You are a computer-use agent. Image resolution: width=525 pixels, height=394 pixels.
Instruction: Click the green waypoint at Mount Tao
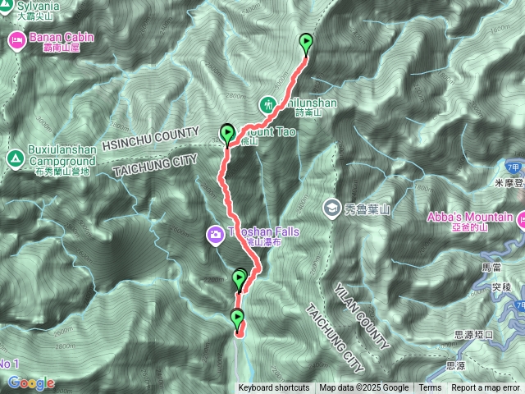pos(227,135)
